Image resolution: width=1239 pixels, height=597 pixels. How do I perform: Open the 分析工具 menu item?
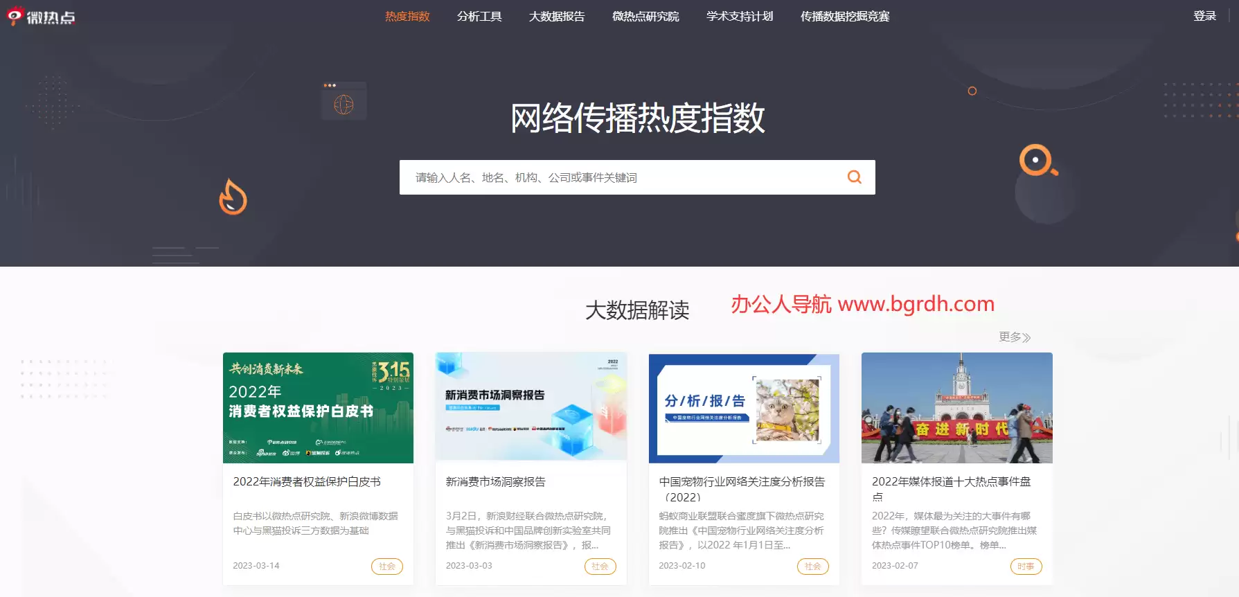click(479, 16)
